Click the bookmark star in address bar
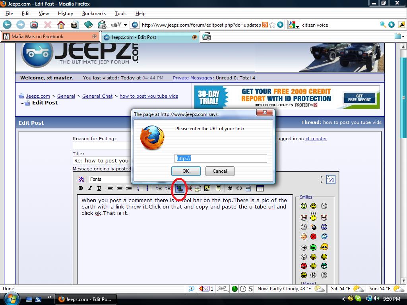 [x=272, y=25]
